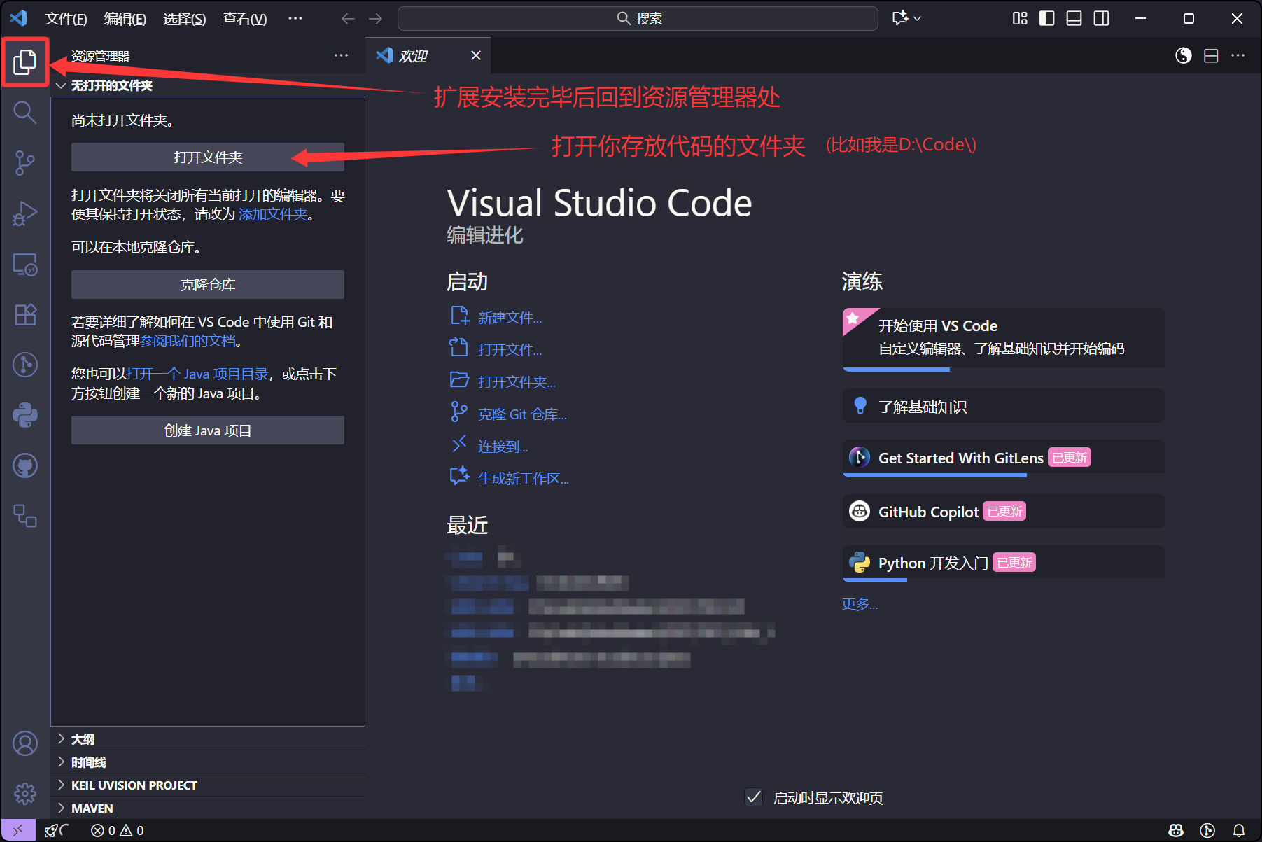1262x842 pixels.
Task: Expand the MAVEN section
Action: click(x=92, y=808)
